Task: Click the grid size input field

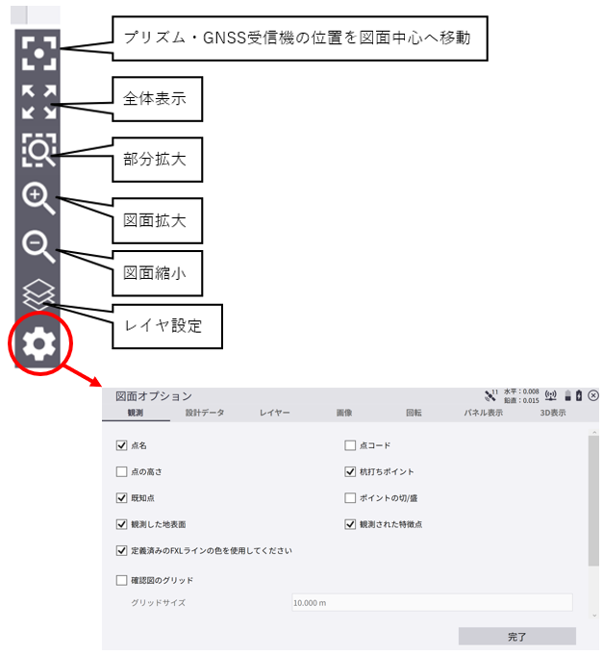Action: (432, 602)
